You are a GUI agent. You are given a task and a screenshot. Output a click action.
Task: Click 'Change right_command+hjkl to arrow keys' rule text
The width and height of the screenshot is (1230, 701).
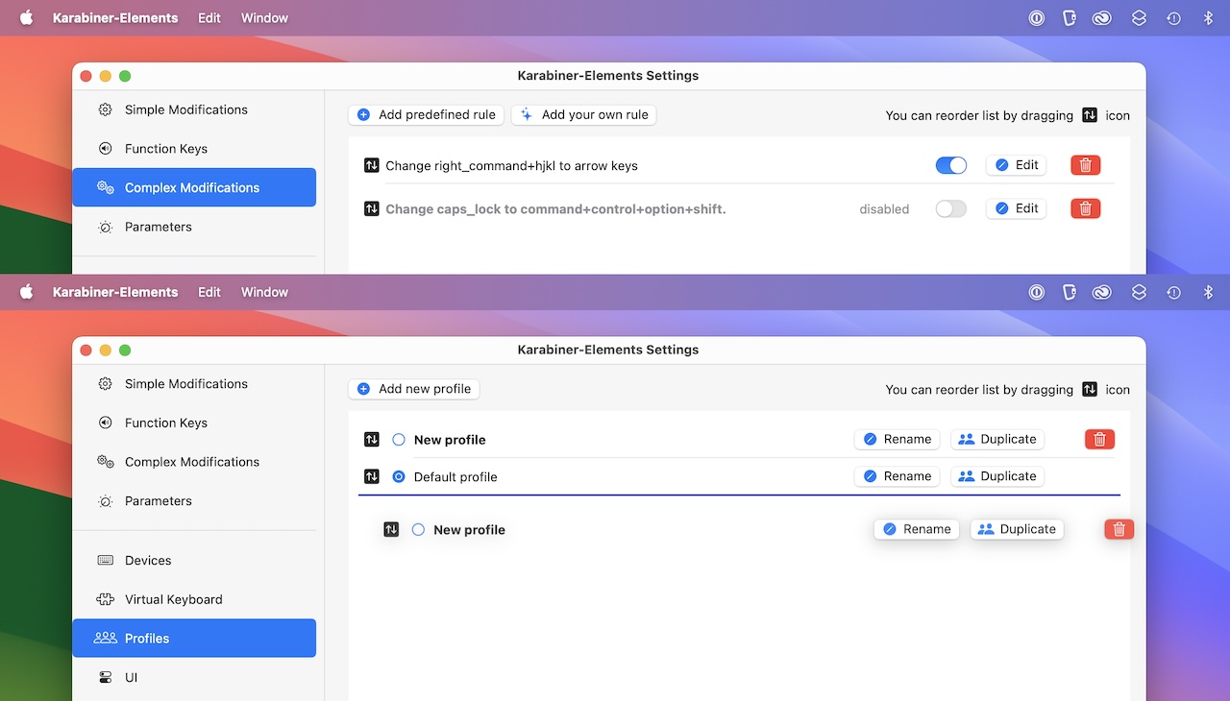tap(511, 165)
